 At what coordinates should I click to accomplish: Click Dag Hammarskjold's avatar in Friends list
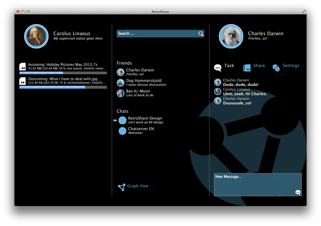(x=120, y=83)
